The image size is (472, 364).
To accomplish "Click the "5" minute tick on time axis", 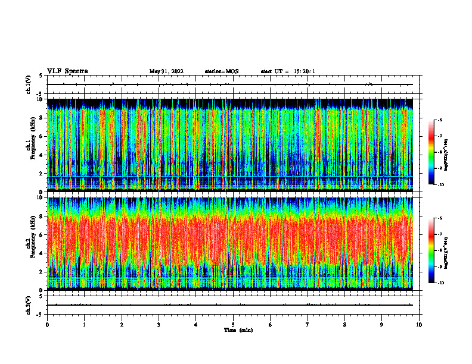I will coord(233,325).
